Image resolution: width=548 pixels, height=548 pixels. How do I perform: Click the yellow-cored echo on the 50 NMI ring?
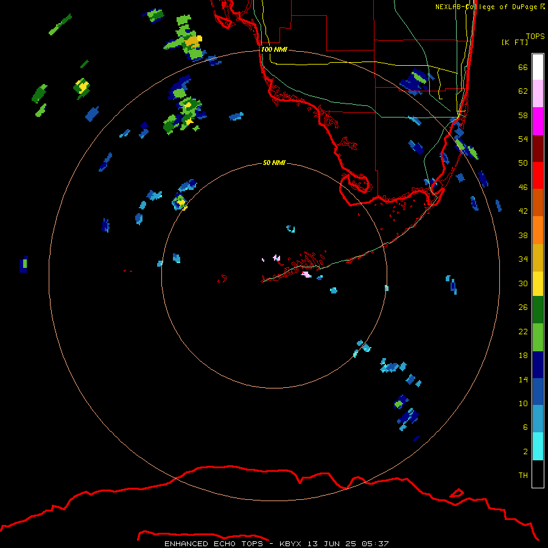[x=180, y=202]
